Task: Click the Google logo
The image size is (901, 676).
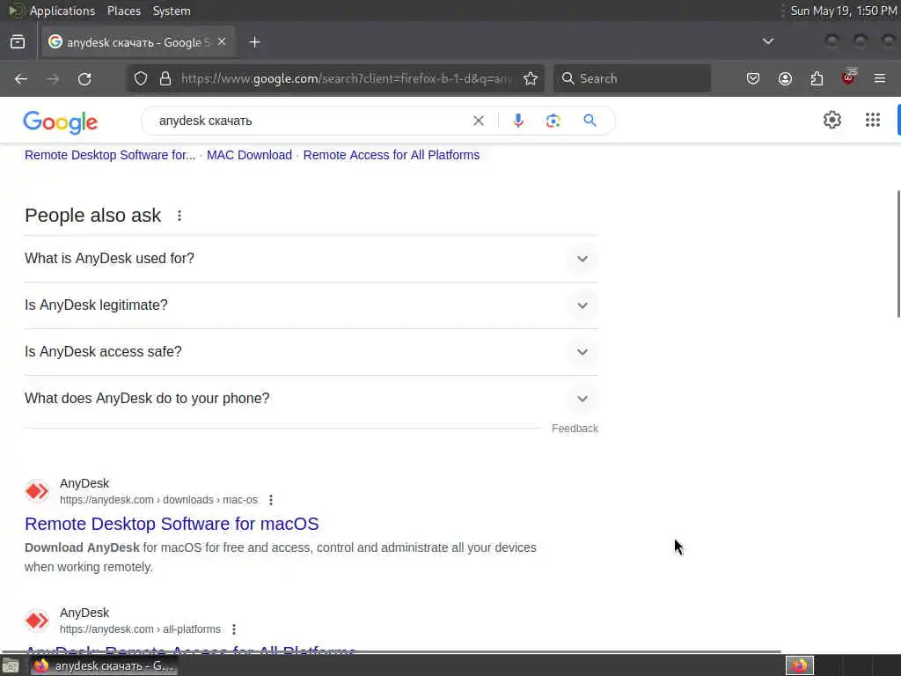Action: coord(61,121)
